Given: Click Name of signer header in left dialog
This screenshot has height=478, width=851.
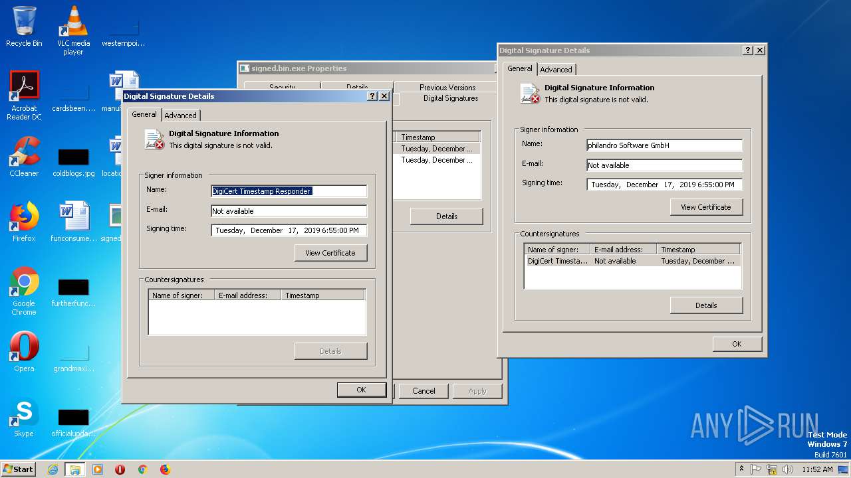Looking at the screenshot, I should [x=182, y=295].
